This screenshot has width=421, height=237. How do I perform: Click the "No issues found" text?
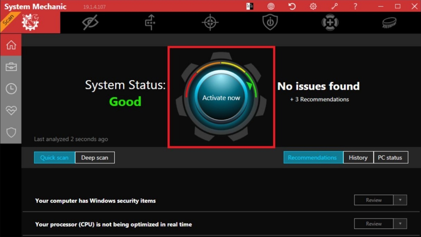coord(319,86)
